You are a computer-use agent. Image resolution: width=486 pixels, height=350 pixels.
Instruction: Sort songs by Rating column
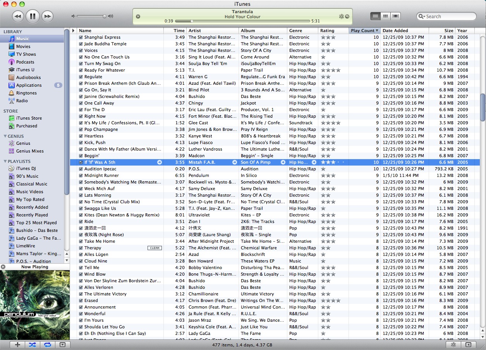(333, 31)
